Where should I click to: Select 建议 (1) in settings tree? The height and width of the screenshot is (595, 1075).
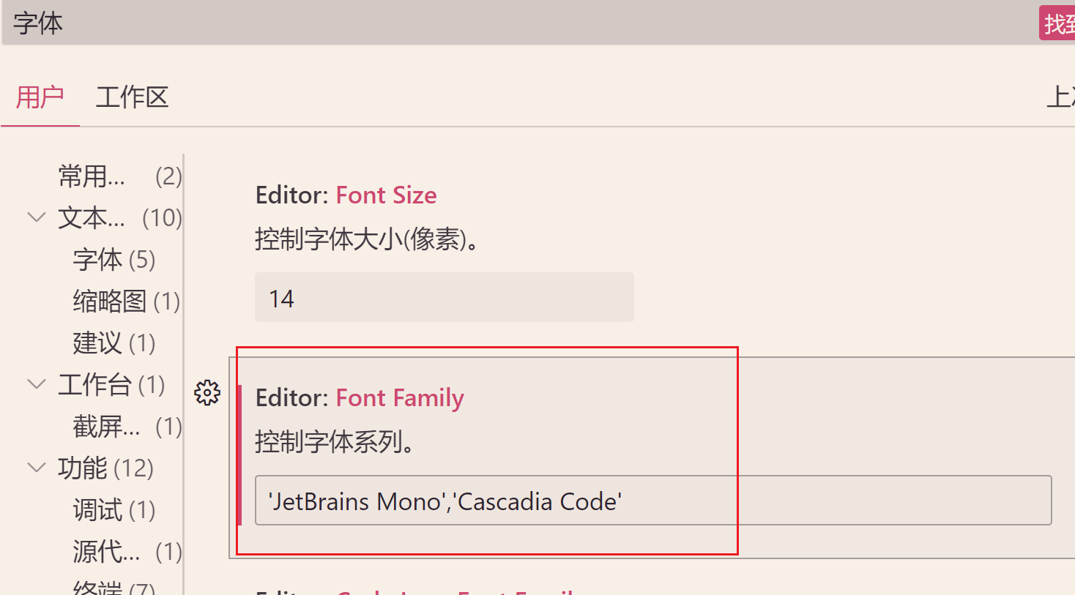[x=114, y=343]
